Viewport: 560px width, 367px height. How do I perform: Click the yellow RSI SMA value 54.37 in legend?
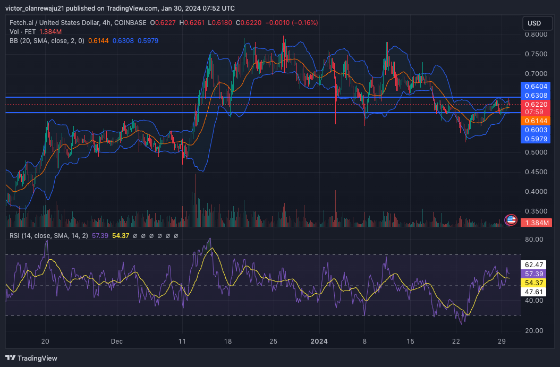(121, 236)
